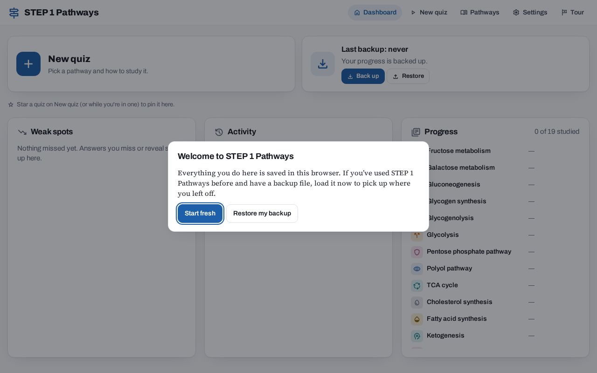Open the Dashboard tab

[x=375, y=13]
